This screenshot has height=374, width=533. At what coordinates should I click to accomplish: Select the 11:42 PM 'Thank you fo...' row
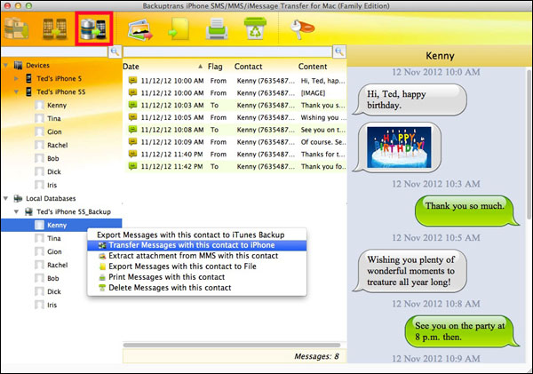[236, 166]
